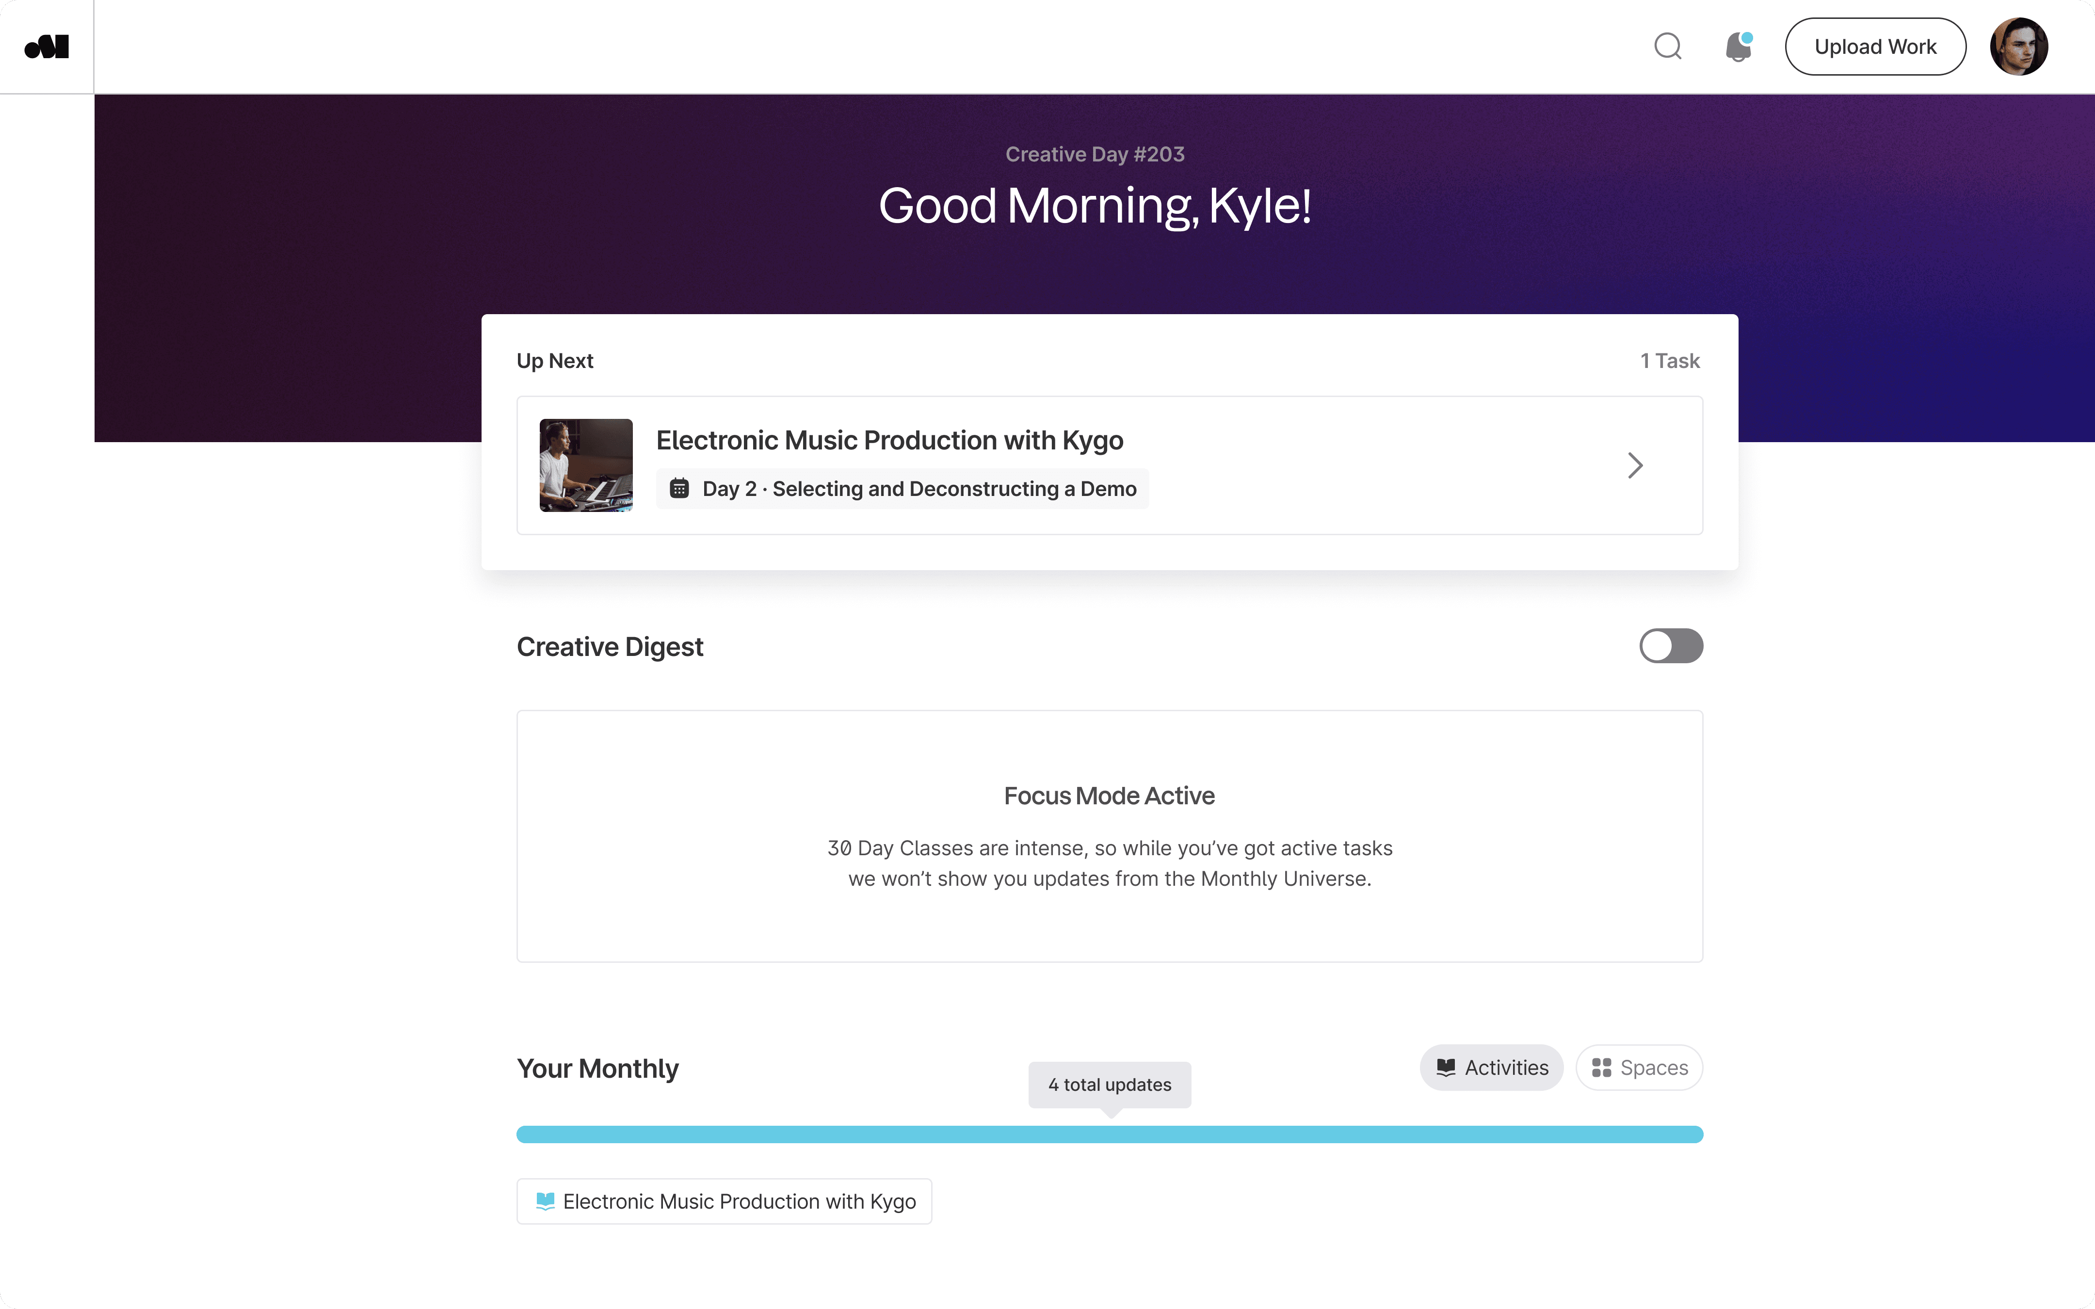The width and height of the screenshot is (2095, 1309).
Task: Click the blue book icon beside Kygo class
Action: (x=546, y=1201)
